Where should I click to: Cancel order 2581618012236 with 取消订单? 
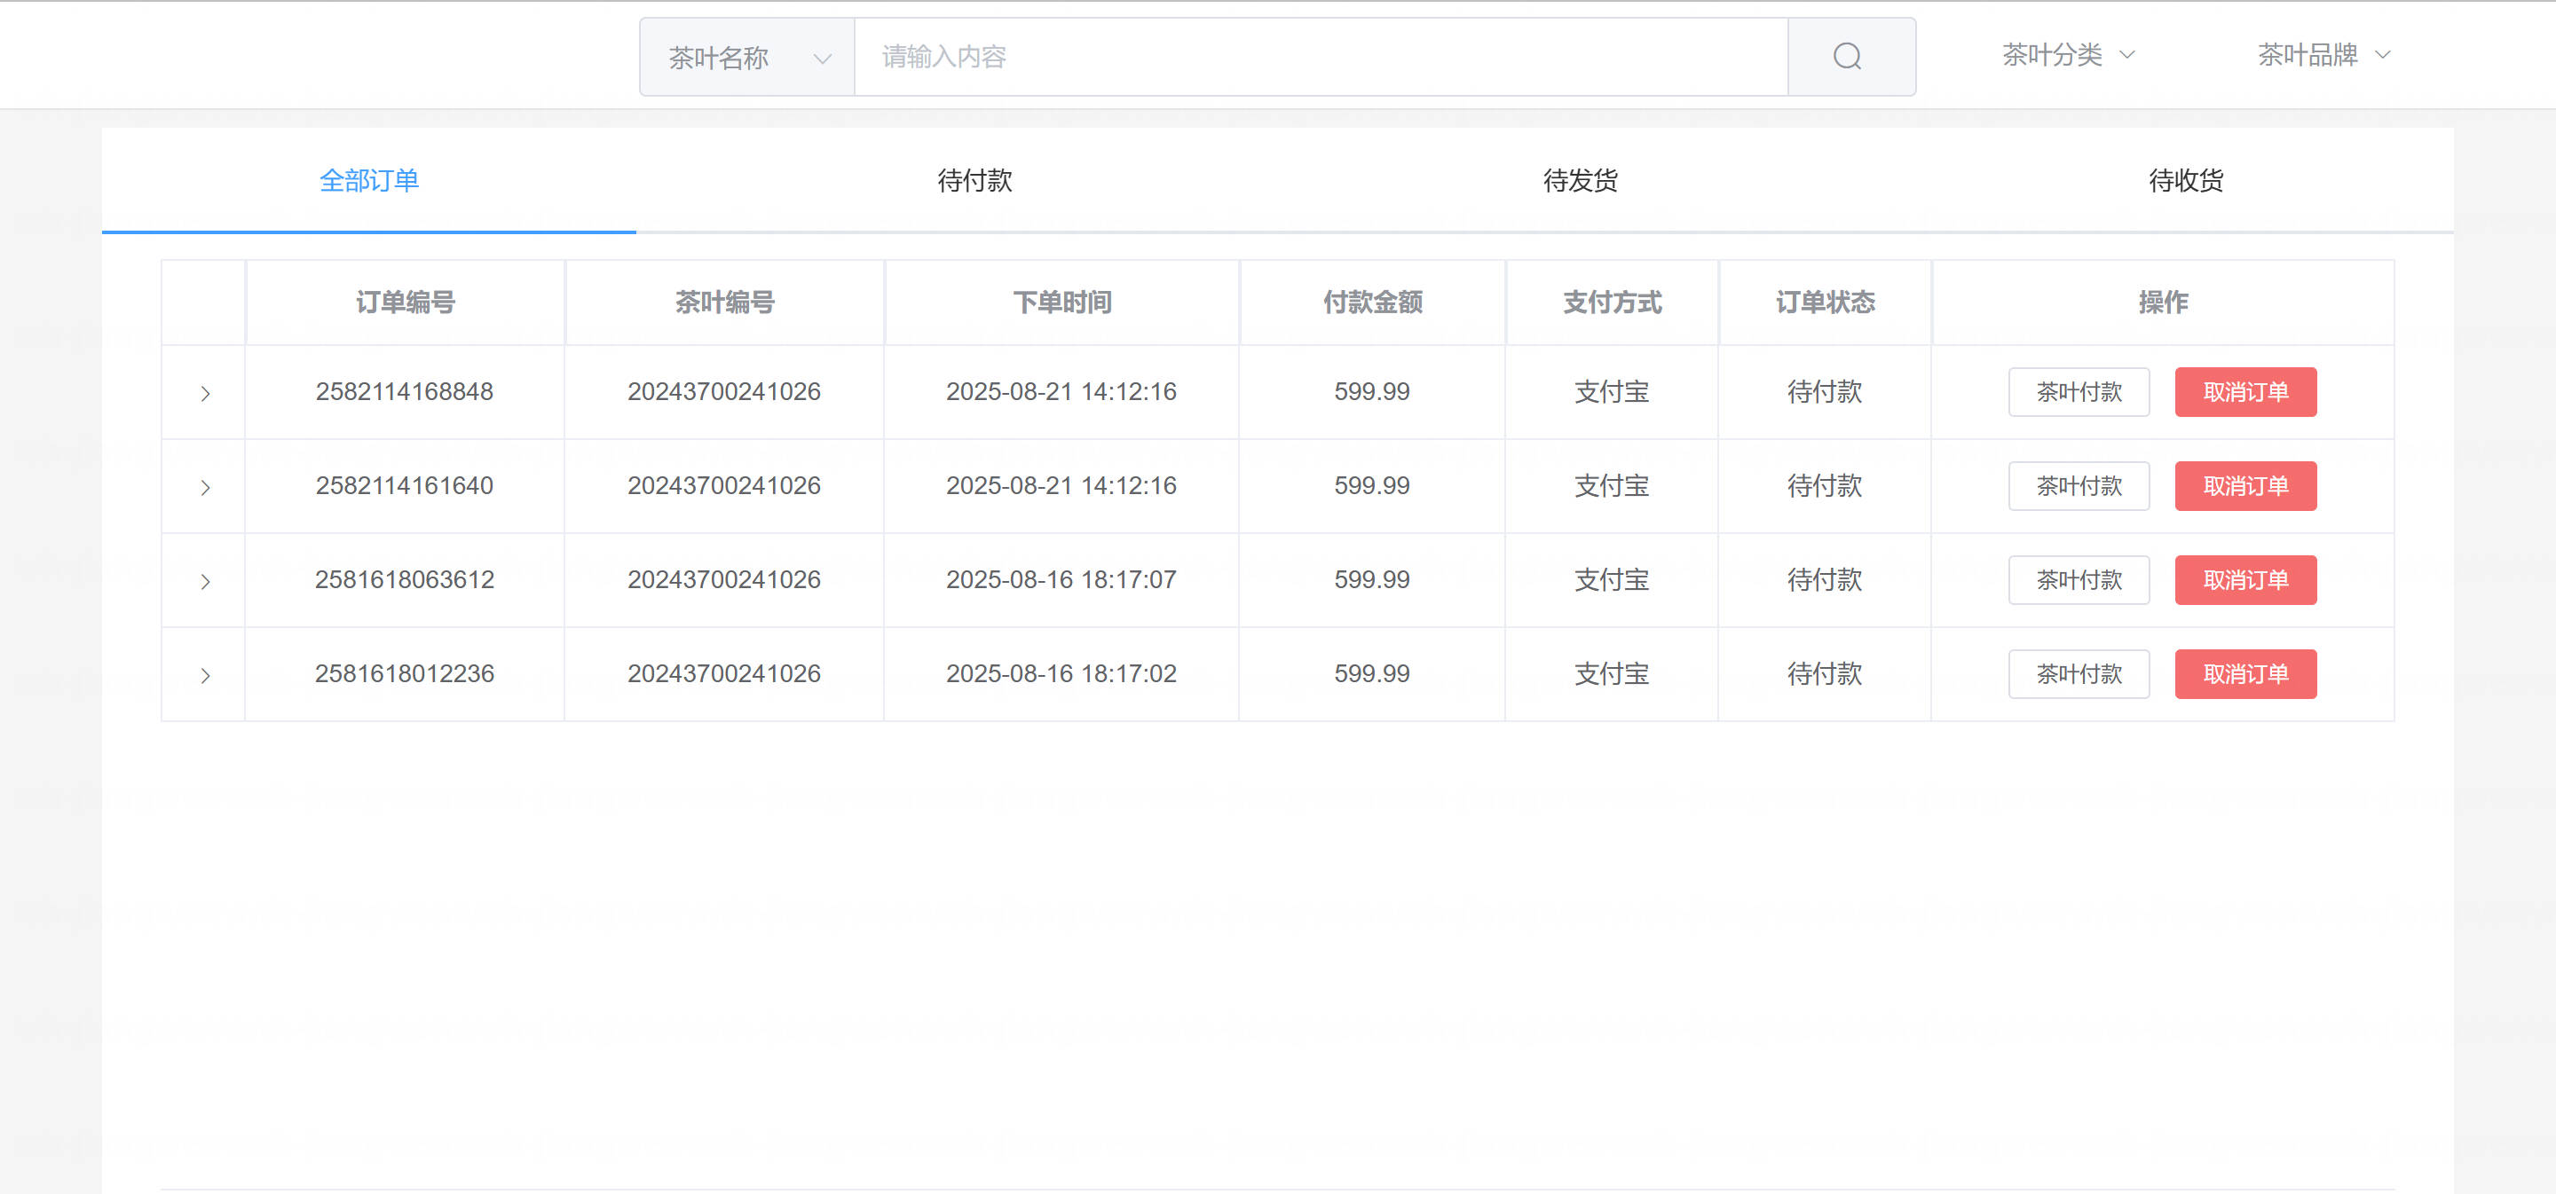pyautogui.click(x=2244, y=674)
